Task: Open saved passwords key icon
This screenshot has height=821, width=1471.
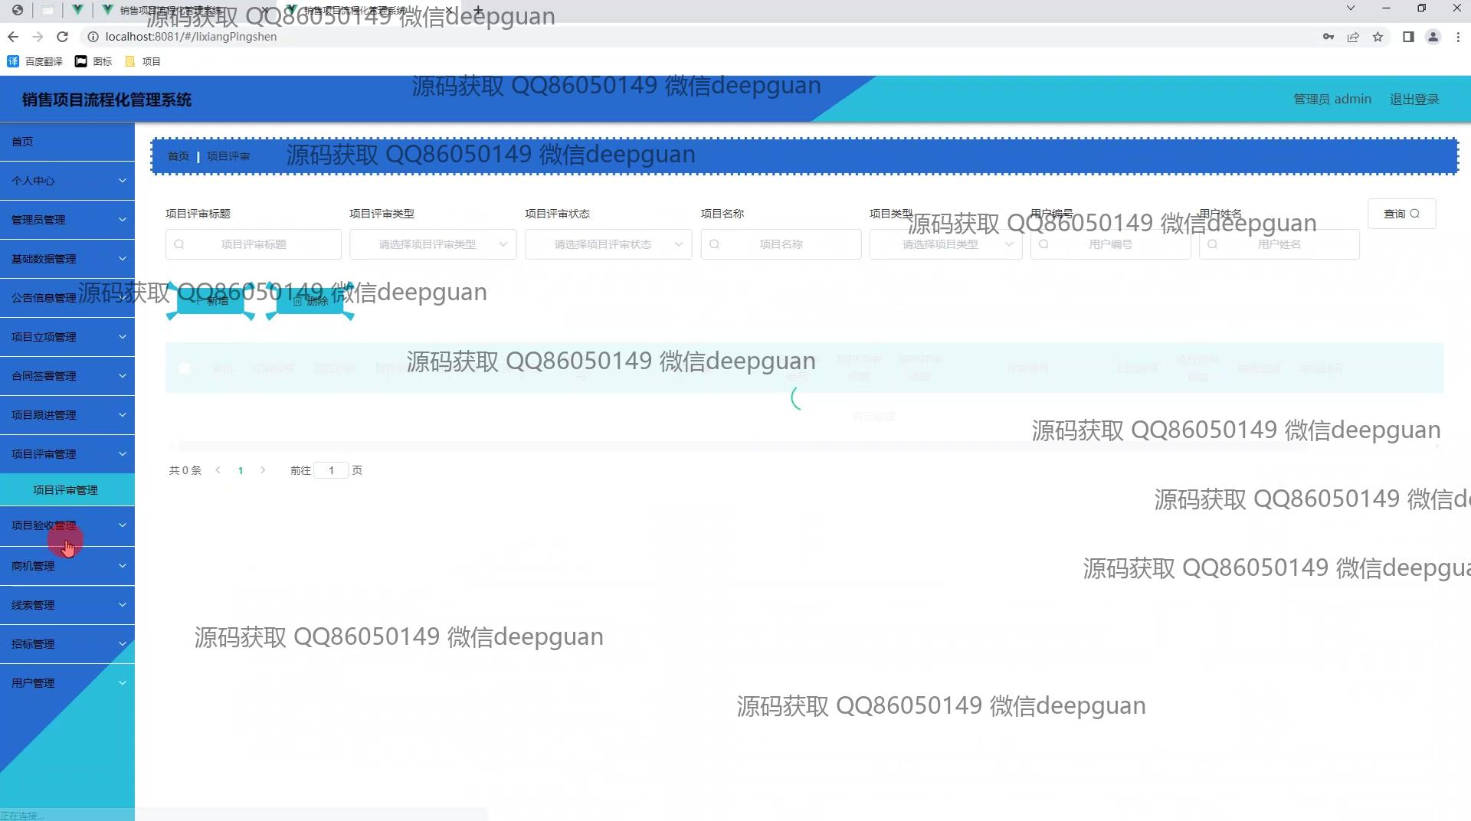Action: click(1328, 37)
